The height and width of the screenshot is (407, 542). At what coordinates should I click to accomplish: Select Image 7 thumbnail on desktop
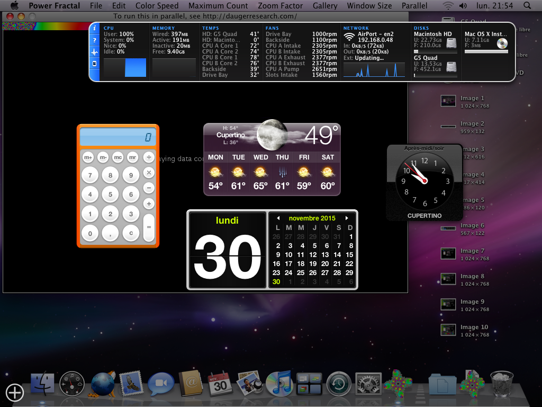click(448, 254)
